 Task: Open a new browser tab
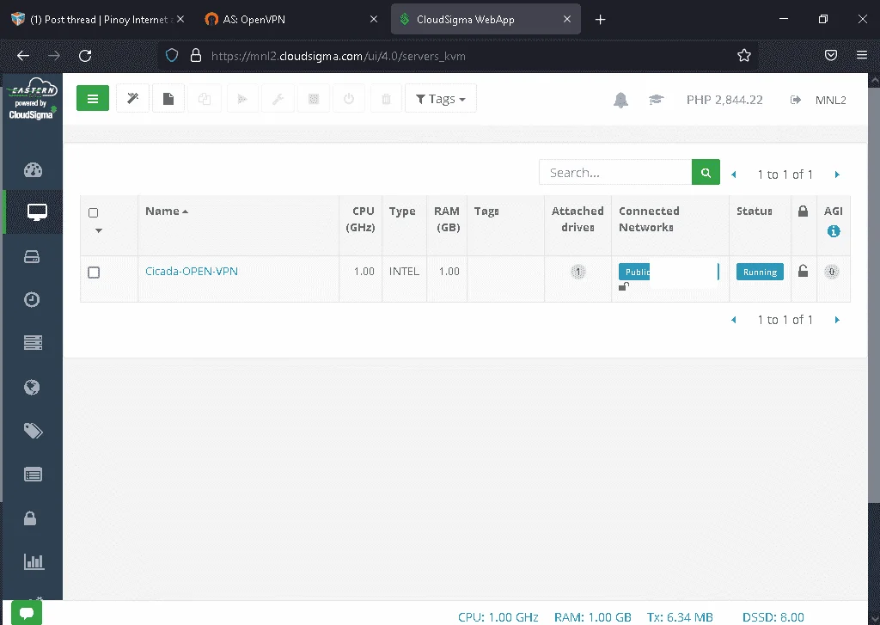pyautogui.click(x=600, y=20)
